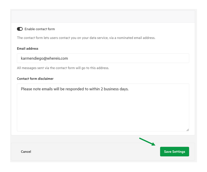207x172 pixels.
Task: Click the Enable contact form label
Action: click(40, 29)
